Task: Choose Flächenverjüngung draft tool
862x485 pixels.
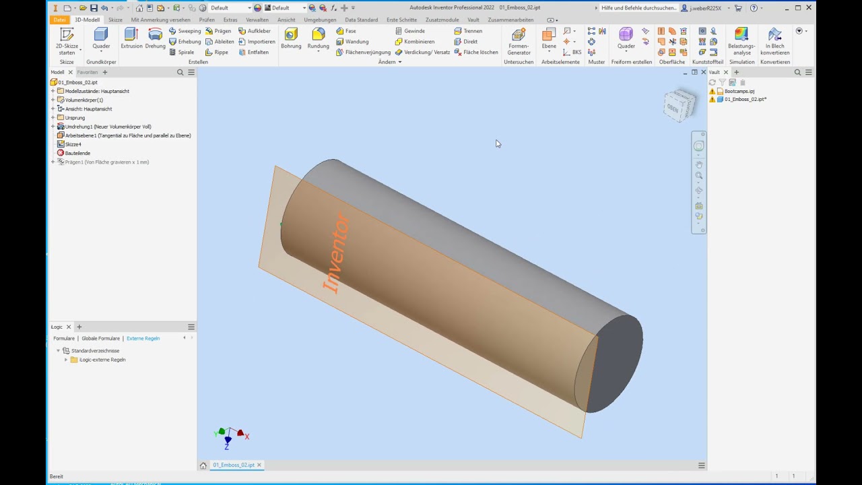Action: click(x=363, y=52)
